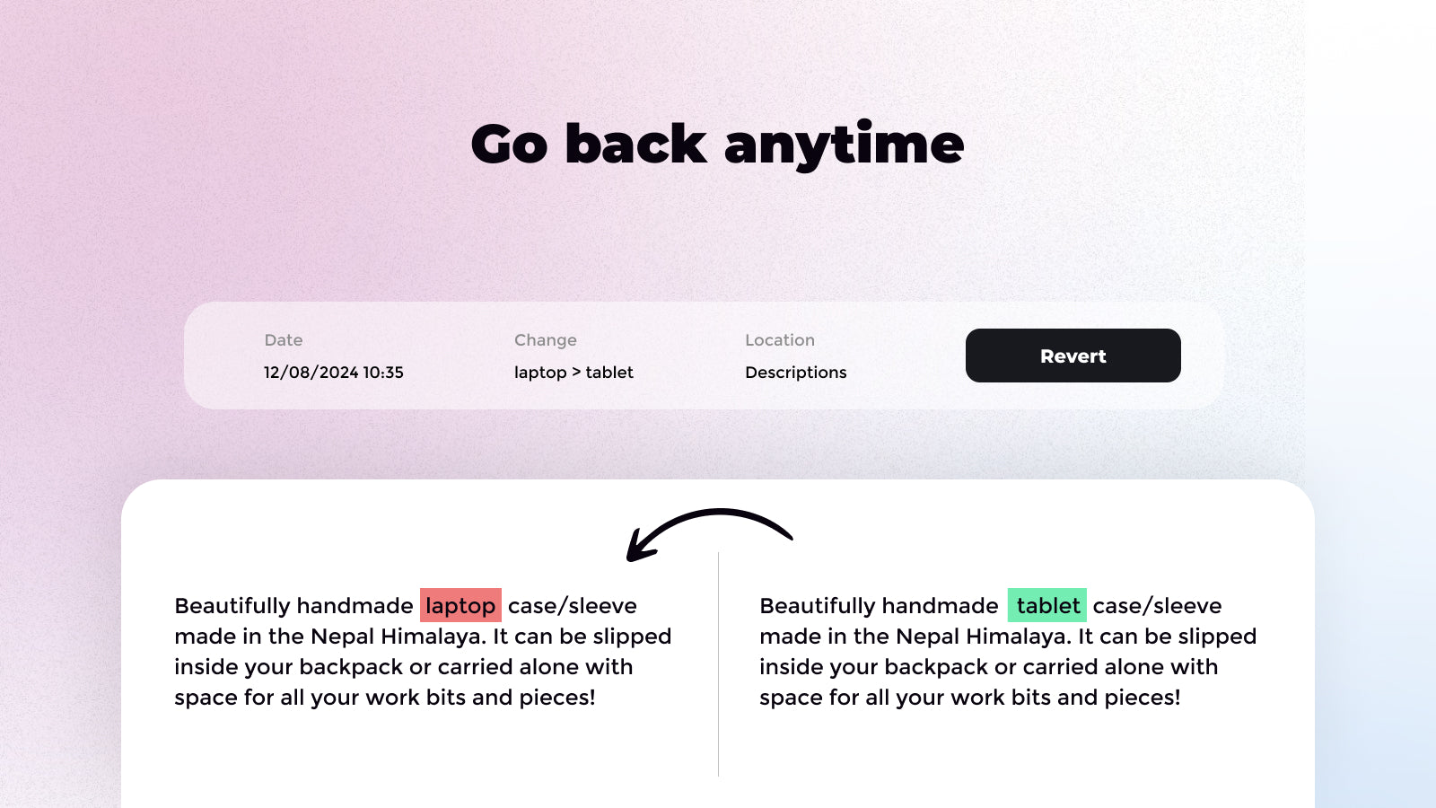Click the last line of the right description

(970, 698)
